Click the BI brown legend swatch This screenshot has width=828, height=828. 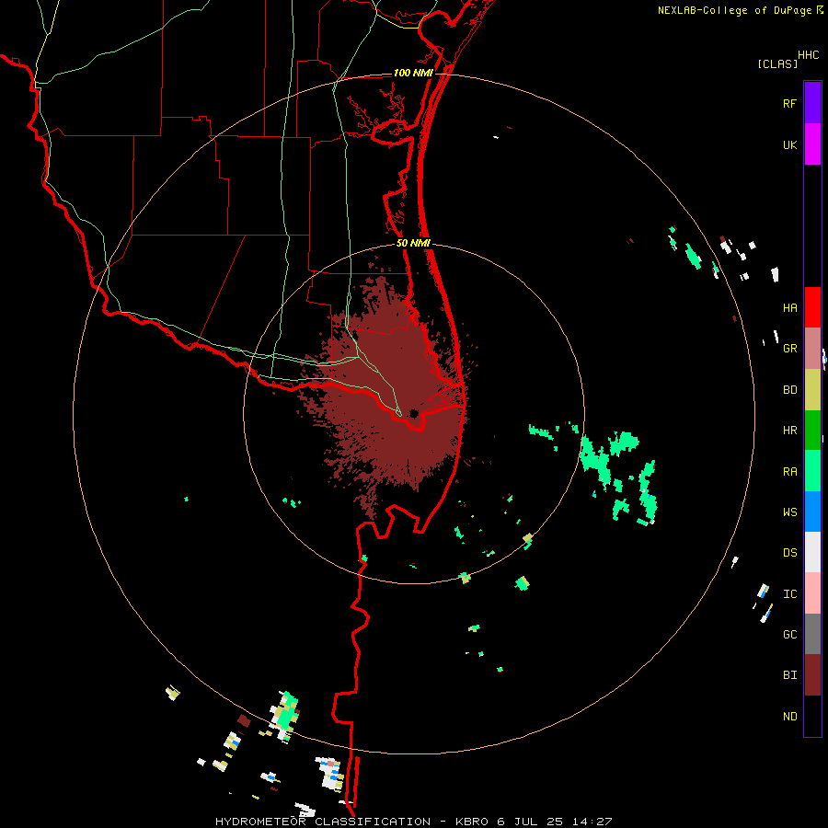coord(812,675)
